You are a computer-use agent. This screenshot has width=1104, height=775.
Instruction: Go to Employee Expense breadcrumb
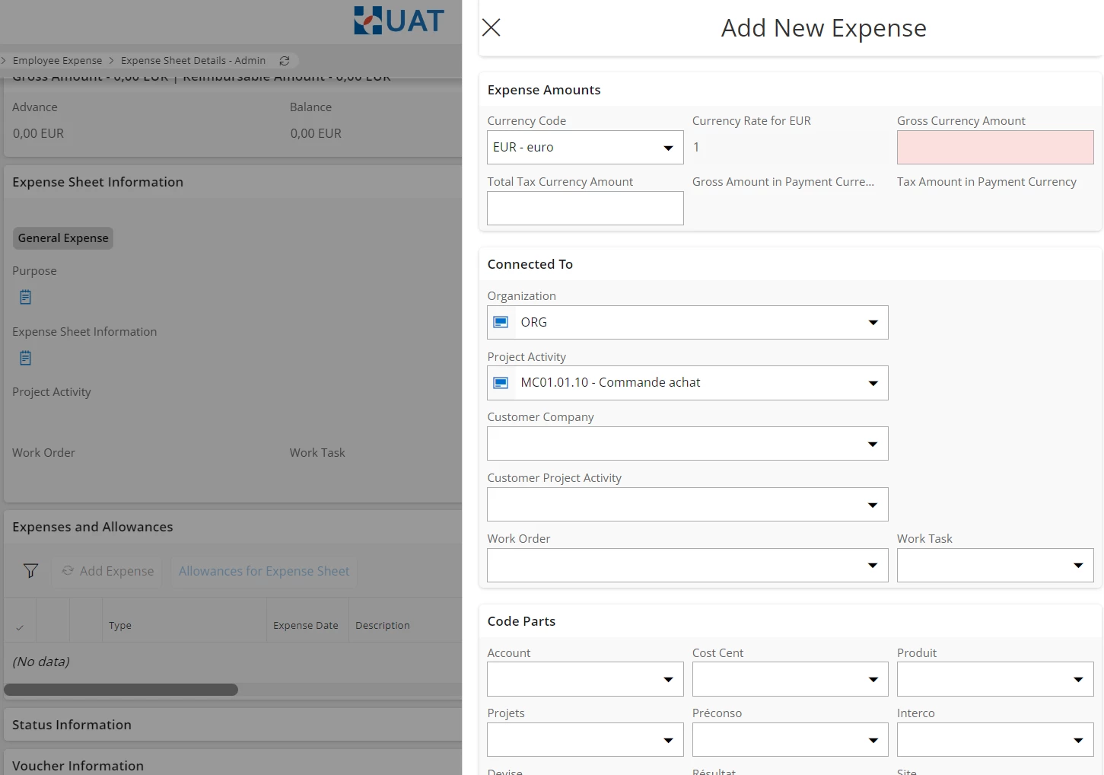coord(57,61)
